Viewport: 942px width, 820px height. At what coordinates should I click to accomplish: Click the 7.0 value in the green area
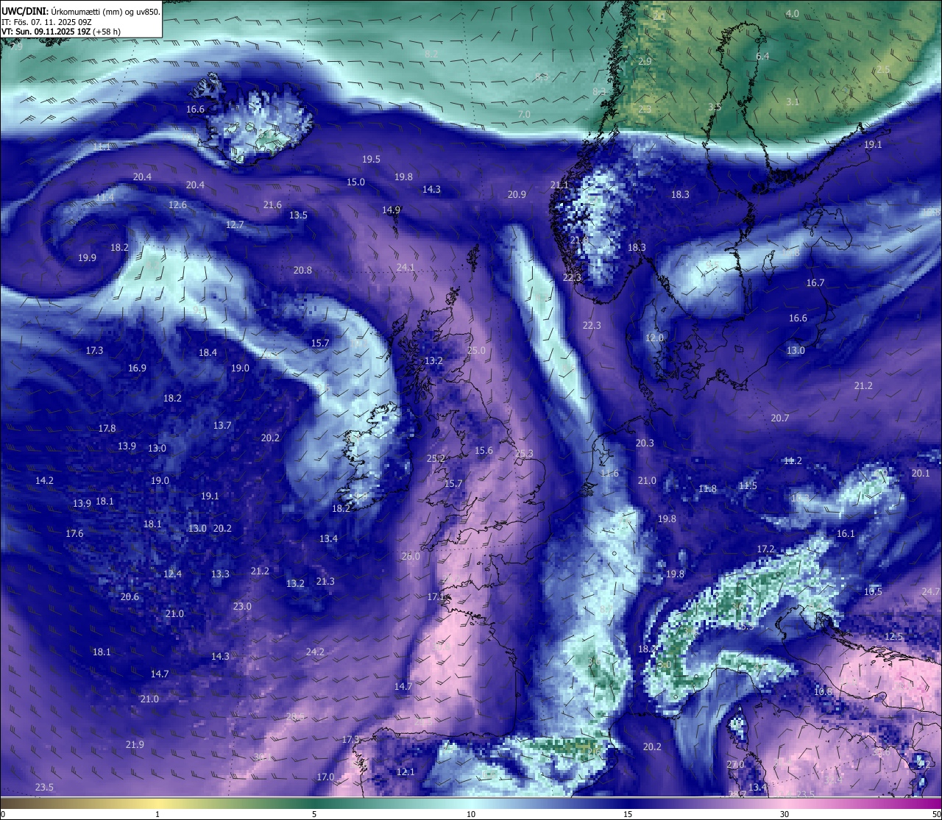[x=524, y=114]
